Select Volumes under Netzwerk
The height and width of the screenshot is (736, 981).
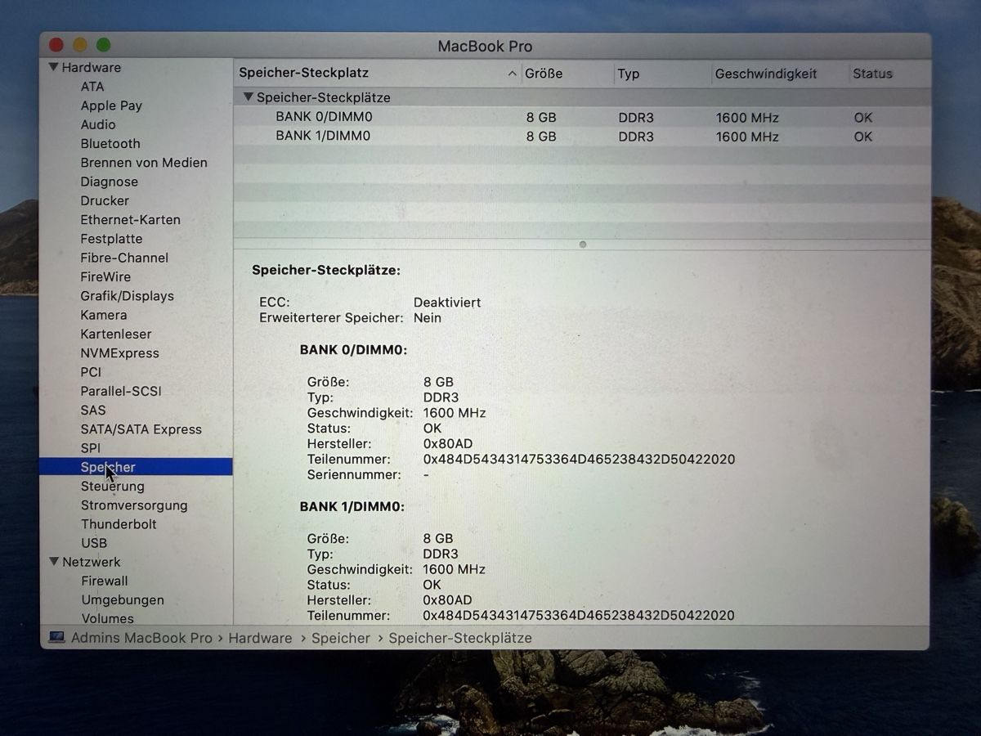(107, 619)
